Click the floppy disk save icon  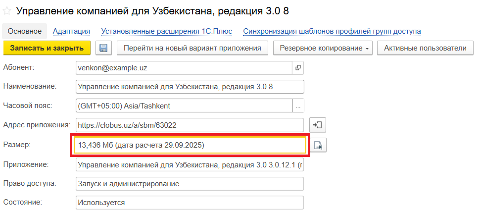pyautogui.click(x=103, y=48)
